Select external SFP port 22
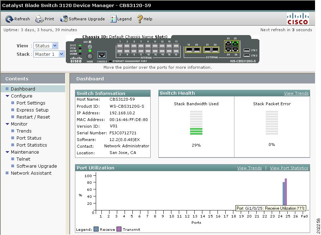This screenshot has width=321, height=235. (215, 49)
